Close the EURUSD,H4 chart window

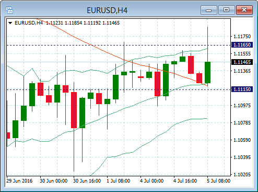click(x=244, y=10)
